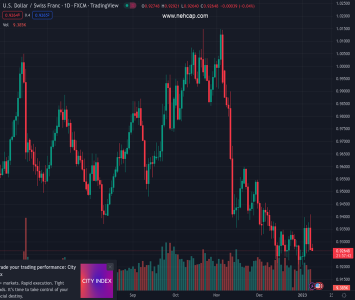
Task: Open chart settings gear icon
Action: point(344,295)
